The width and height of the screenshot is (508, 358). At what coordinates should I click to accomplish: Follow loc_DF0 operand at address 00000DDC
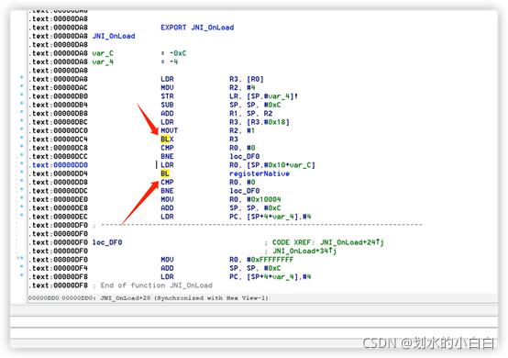pyautogui.click(x=245, y=191)
